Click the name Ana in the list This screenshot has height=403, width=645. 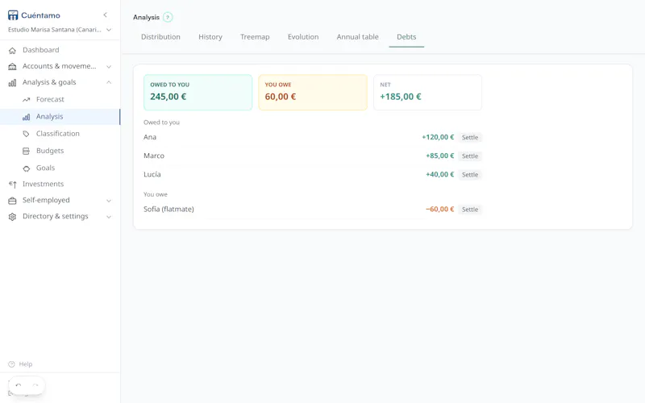tap(150, 137)
